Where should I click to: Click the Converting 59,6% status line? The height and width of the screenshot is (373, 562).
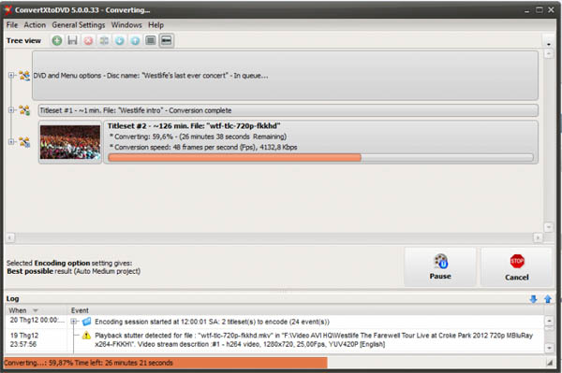(x=198, y=136)
